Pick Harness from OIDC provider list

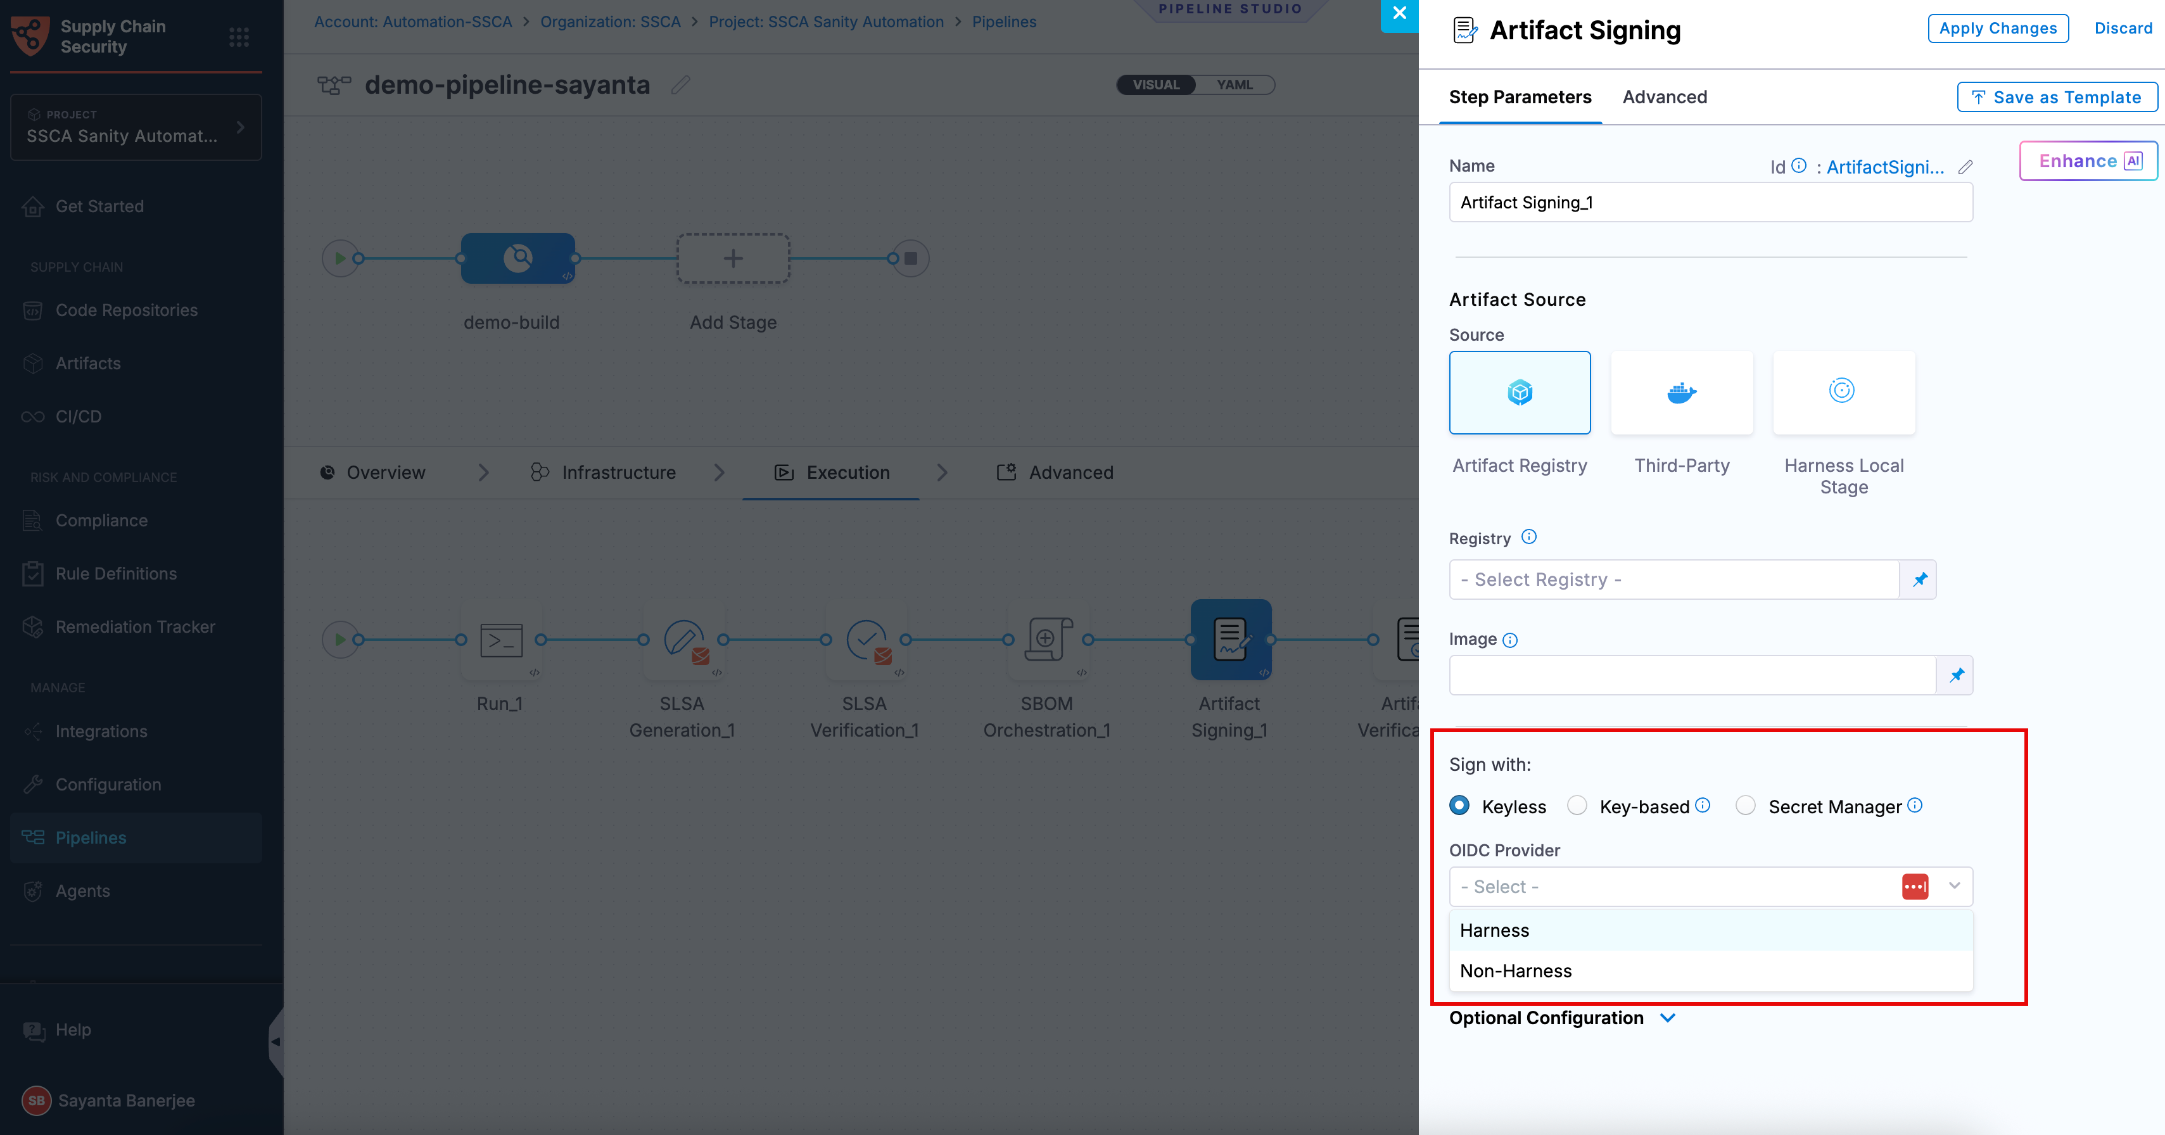[x=1710, y=931]
